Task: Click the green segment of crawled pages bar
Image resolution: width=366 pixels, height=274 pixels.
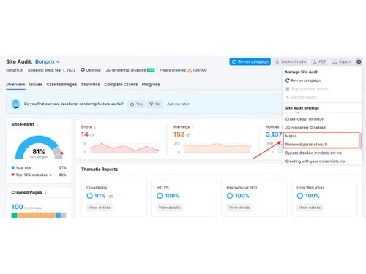Action: [14, 215]
